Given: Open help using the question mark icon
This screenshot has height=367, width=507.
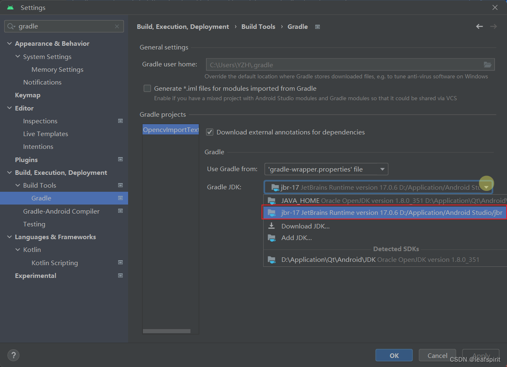Looking at the screenshot, I should [13, 355].
